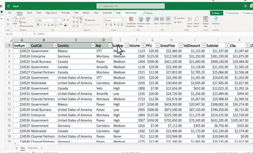Open the Editing mode dropdown
The image size is (253, 153).
coord(149,13)
